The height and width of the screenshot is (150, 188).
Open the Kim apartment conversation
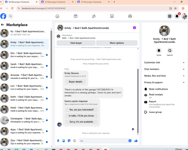point(24,55)
